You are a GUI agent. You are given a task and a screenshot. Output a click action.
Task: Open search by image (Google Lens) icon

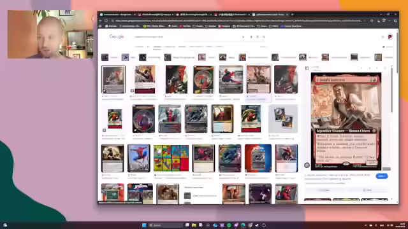(258, 37)
